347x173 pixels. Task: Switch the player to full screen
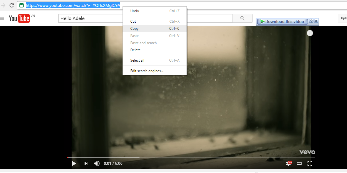pos(310,163)
